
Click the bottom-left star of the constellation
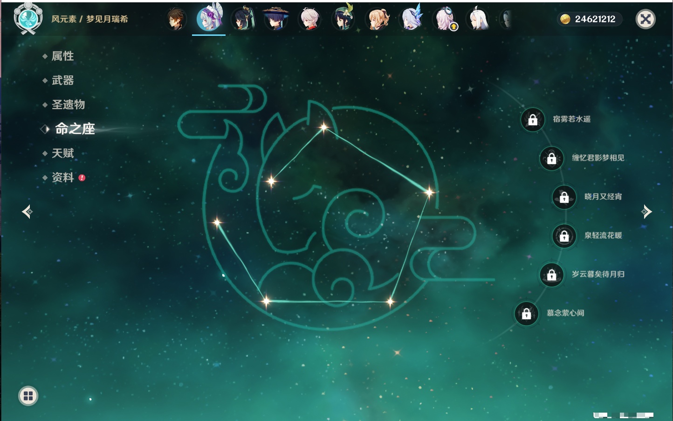[x=266, y=301]
